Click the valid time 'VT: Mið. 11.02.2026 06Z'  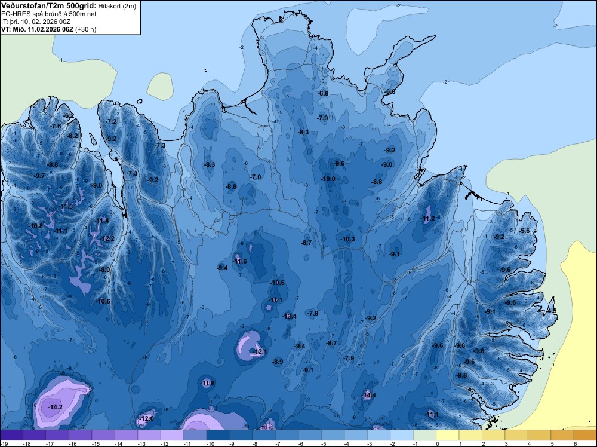point(37,29)
